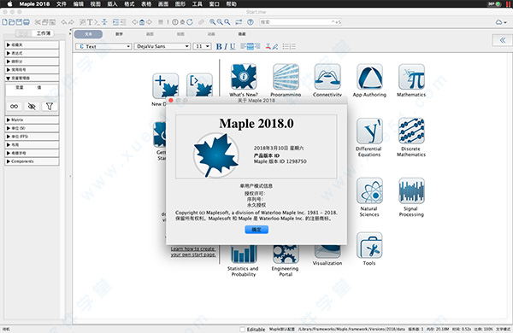Toggle underline formatting
The image size is (513, 333).
233,47
